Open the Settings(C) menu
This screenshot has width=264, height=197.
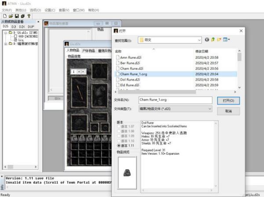[50, 10]
